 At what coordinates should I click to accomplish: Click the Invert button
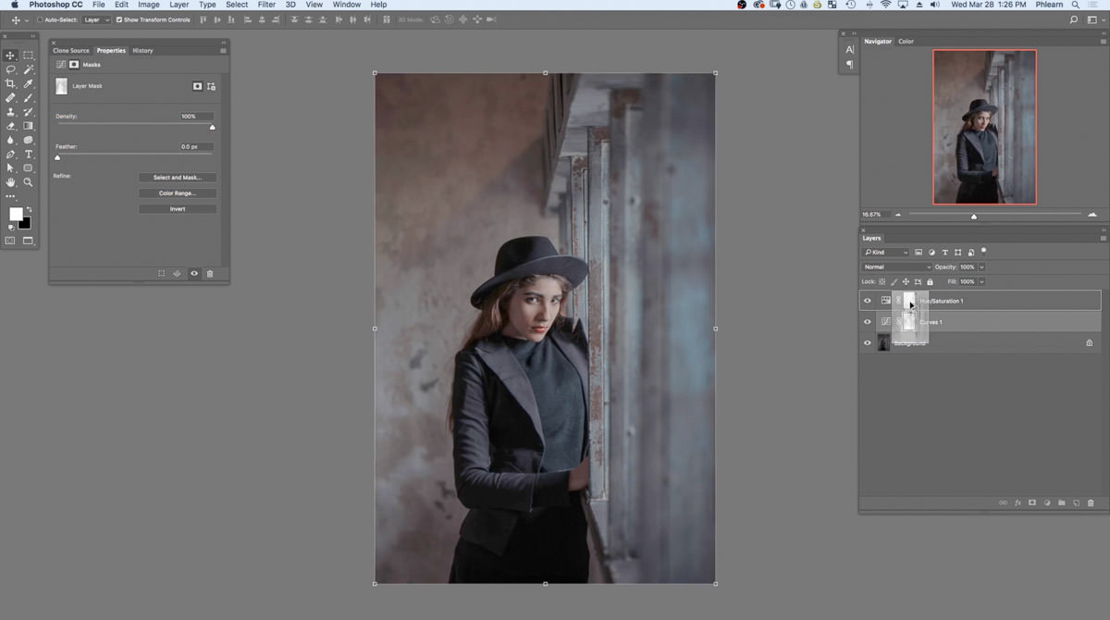point(178,209)
